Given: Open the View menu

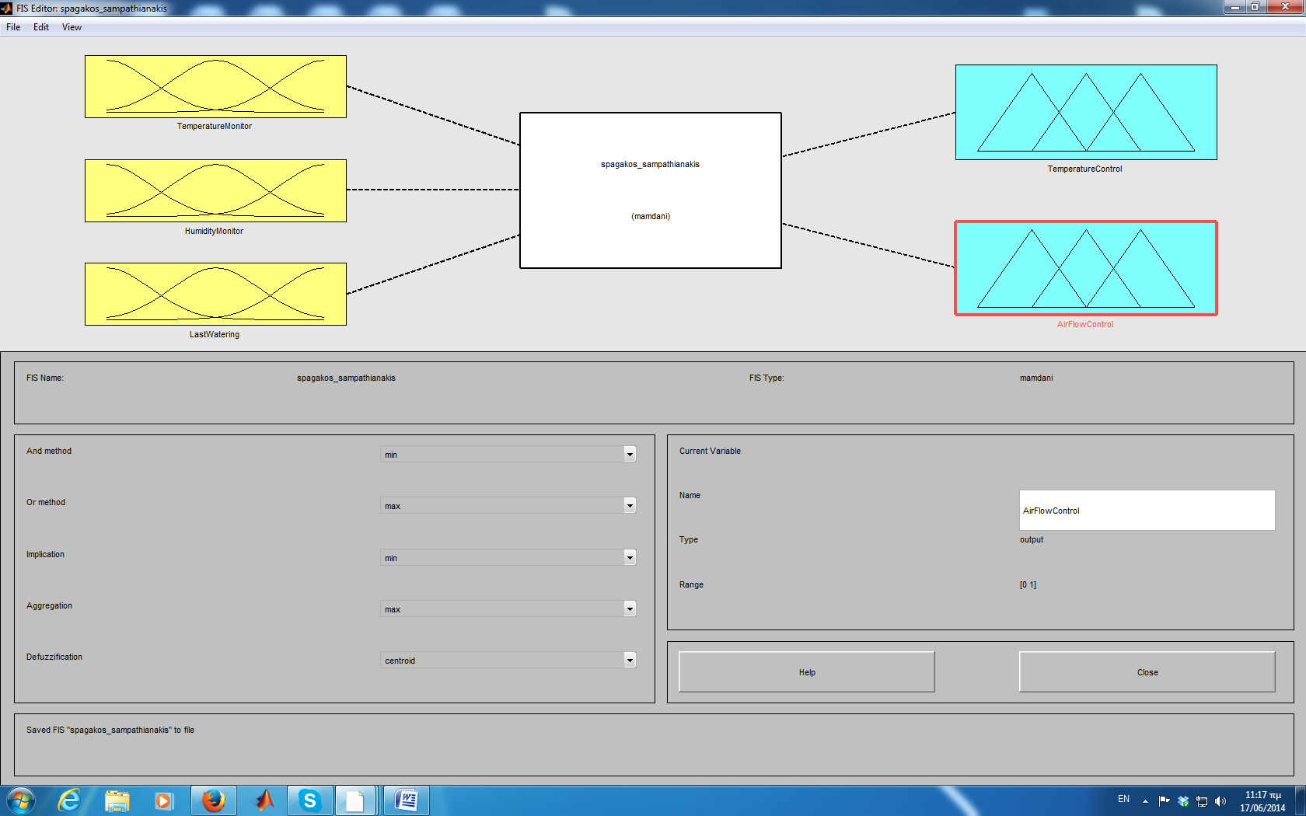Looking at the screenshot, I should point(72,27).
